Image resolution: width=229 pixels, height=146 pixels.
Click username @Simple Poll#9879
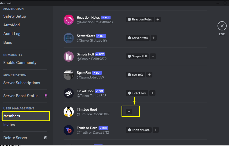click(x=92, y=59)
